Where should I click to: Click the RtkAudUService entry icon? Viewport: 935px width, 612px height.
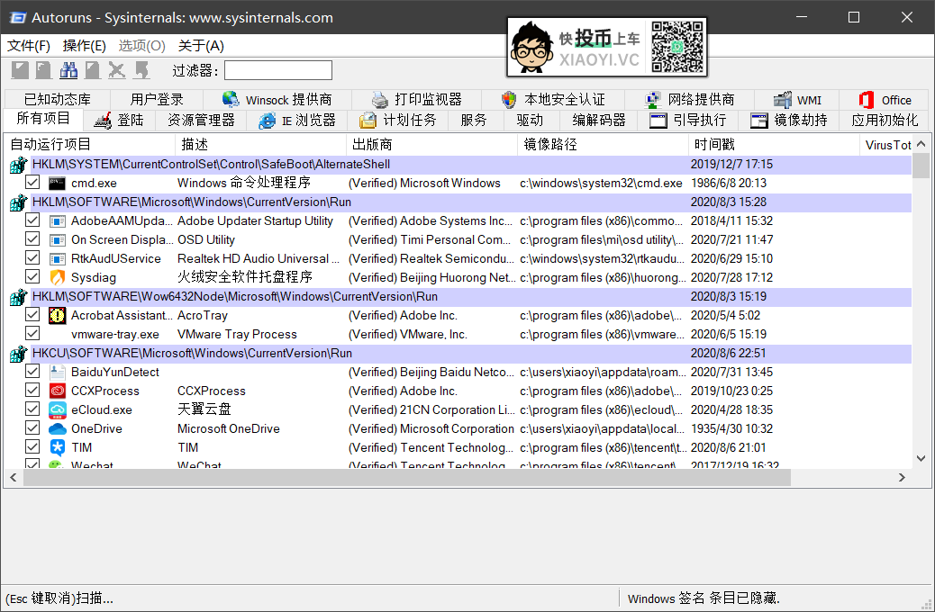point(58,258)
